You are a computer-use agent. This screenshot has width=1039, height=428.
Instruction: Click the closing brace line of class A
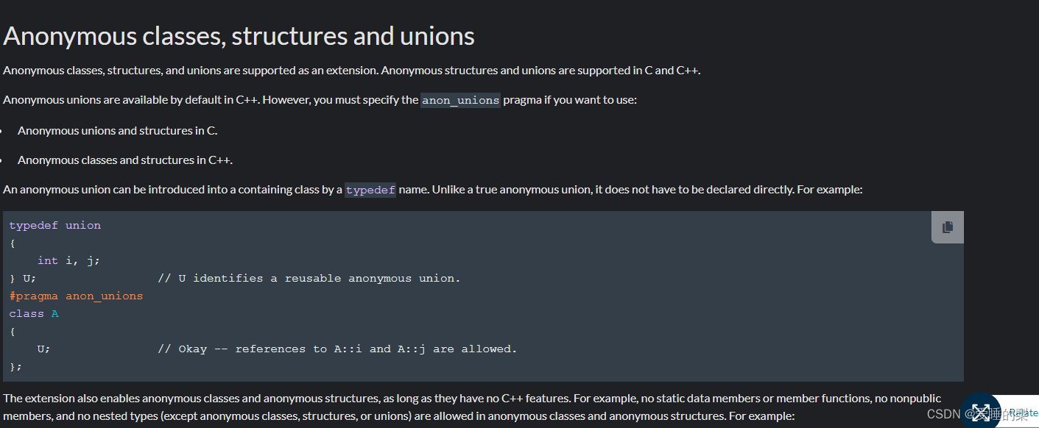15,365
